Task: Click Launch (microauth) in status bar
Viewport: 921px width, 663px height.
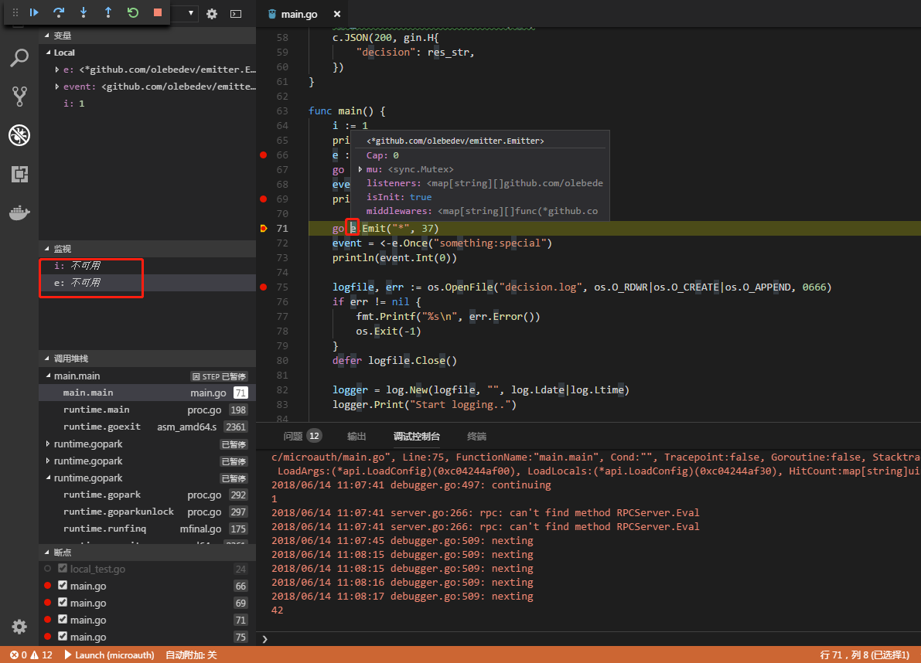Action: pos(109,654)
